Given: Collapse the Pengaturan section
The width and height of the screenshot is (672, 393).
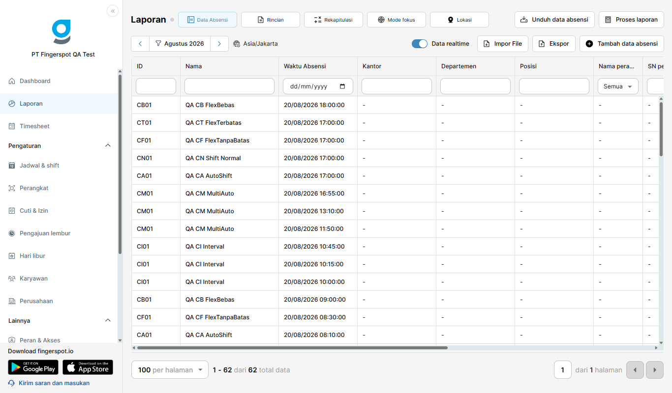Looking at the screenshot, I should click(x=108, y=145).
